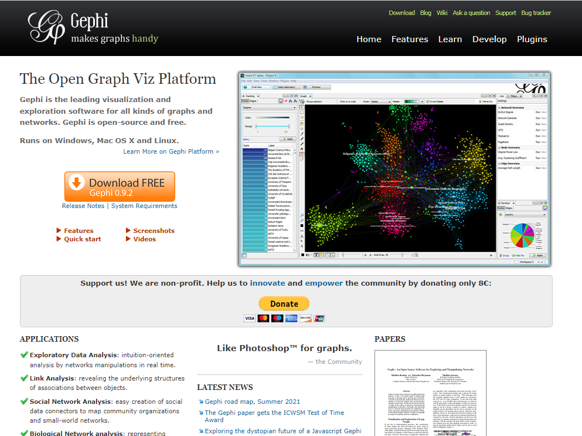This screenshot has width=582, height=436.
Task: Open the Blog link in top bar
Action: click(426, 13)
